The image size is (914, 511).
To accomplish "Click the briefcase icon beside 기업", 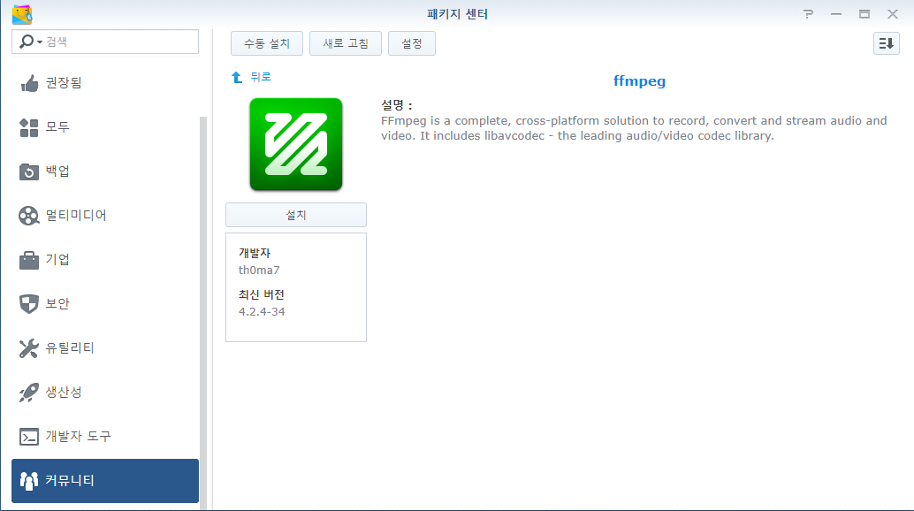I will click(28, 260).
